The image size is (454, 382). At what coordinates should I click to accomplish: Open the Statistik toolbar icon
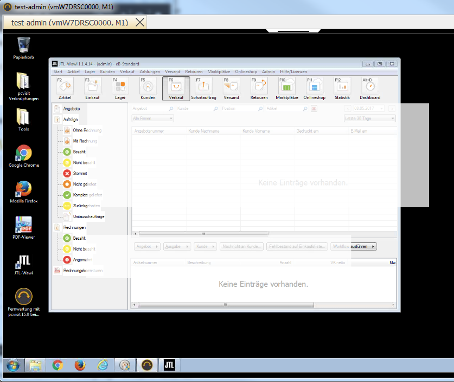342,88
